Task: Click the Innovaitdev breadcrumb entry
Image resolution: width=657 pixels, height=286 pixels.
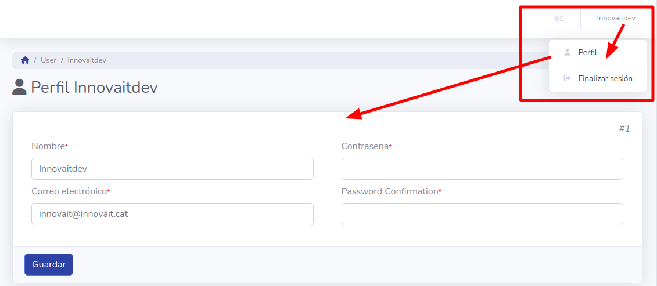Action: (87, 60)
